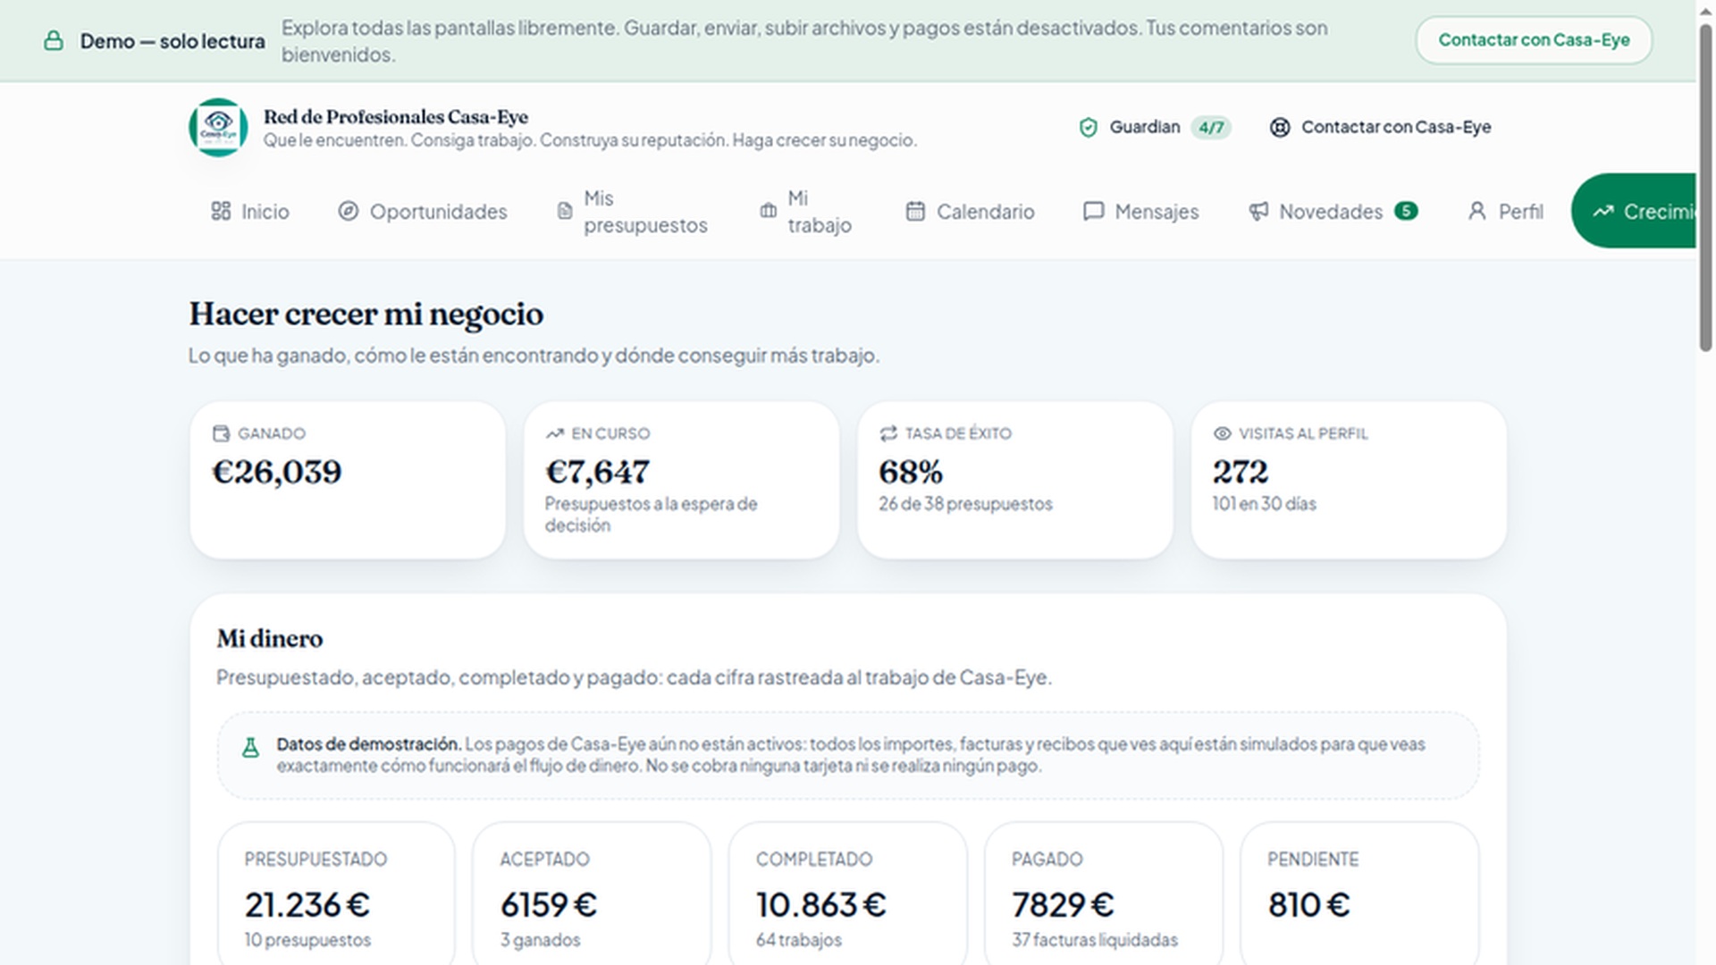Viewport: 1716px width, 965px height.
Task: Click the flask icon in Datos de demostración
Action: [x=250, y=748]
